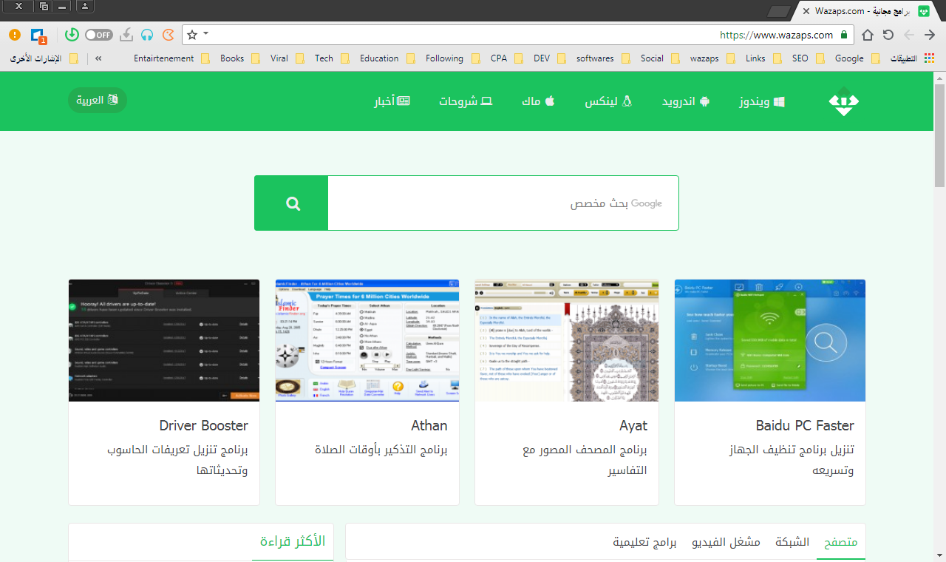Click the green search magnifier button
Viewport: 946px width, 562px height.
click(x=292, y=203)
